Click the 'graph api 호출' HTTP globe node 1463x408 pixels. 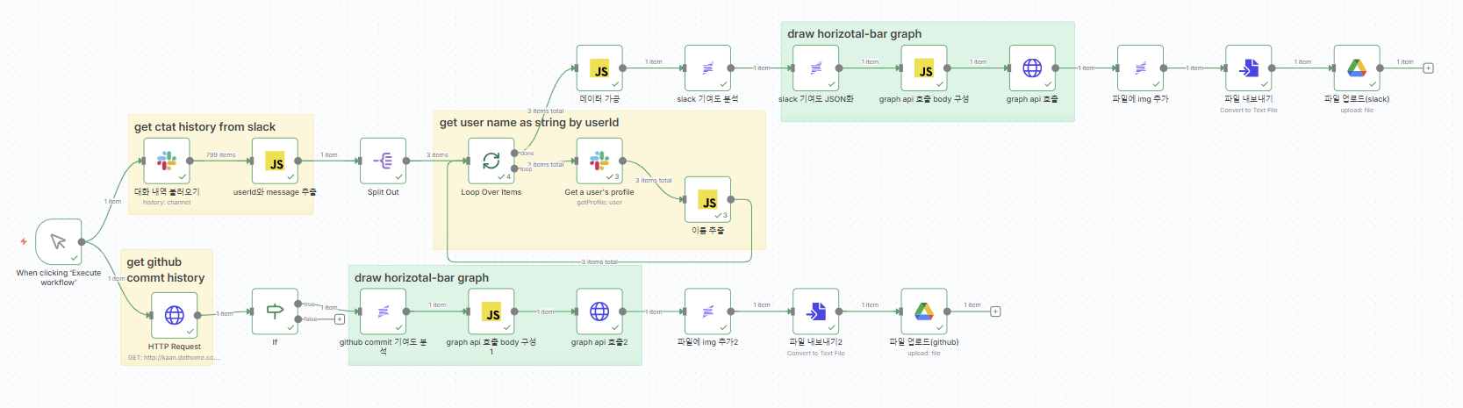1032,68
